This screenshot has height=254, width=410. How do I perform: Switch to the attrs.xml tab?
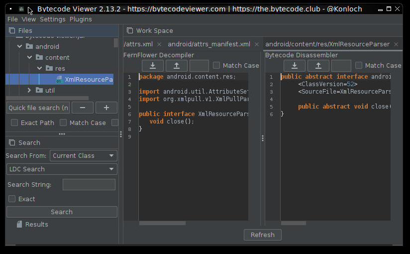click(138, 44)
